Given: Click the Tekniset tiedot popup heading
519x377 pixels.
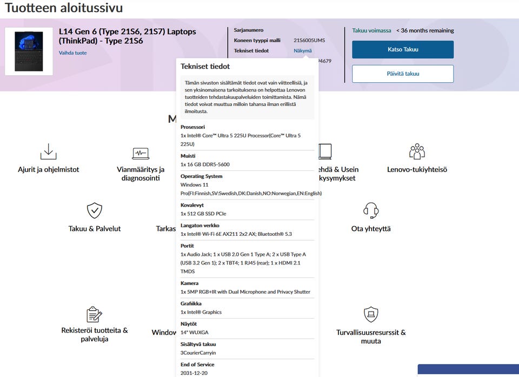Looking at the screenshot, I should pos(205,66).
